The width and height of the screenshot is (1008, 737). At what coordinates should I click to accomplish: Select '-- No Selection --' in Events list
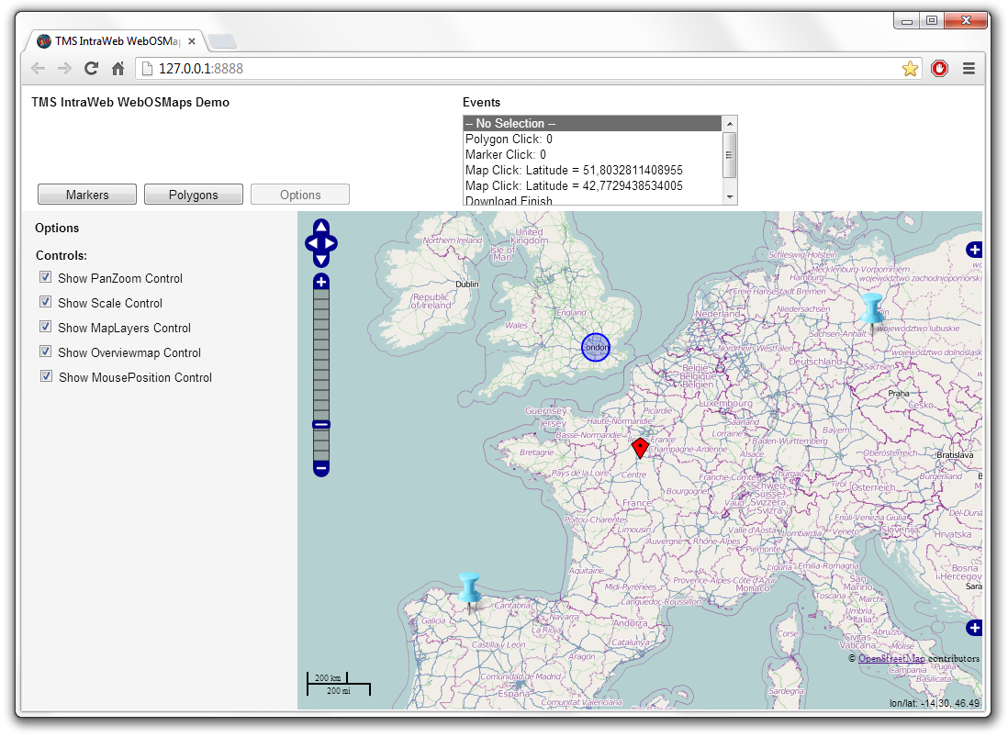pos(592,123)
